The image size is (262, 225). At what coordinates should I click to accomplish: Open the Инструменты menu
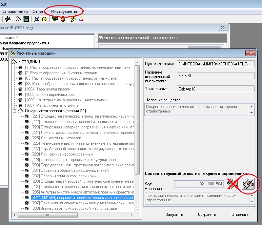[64, 12]
